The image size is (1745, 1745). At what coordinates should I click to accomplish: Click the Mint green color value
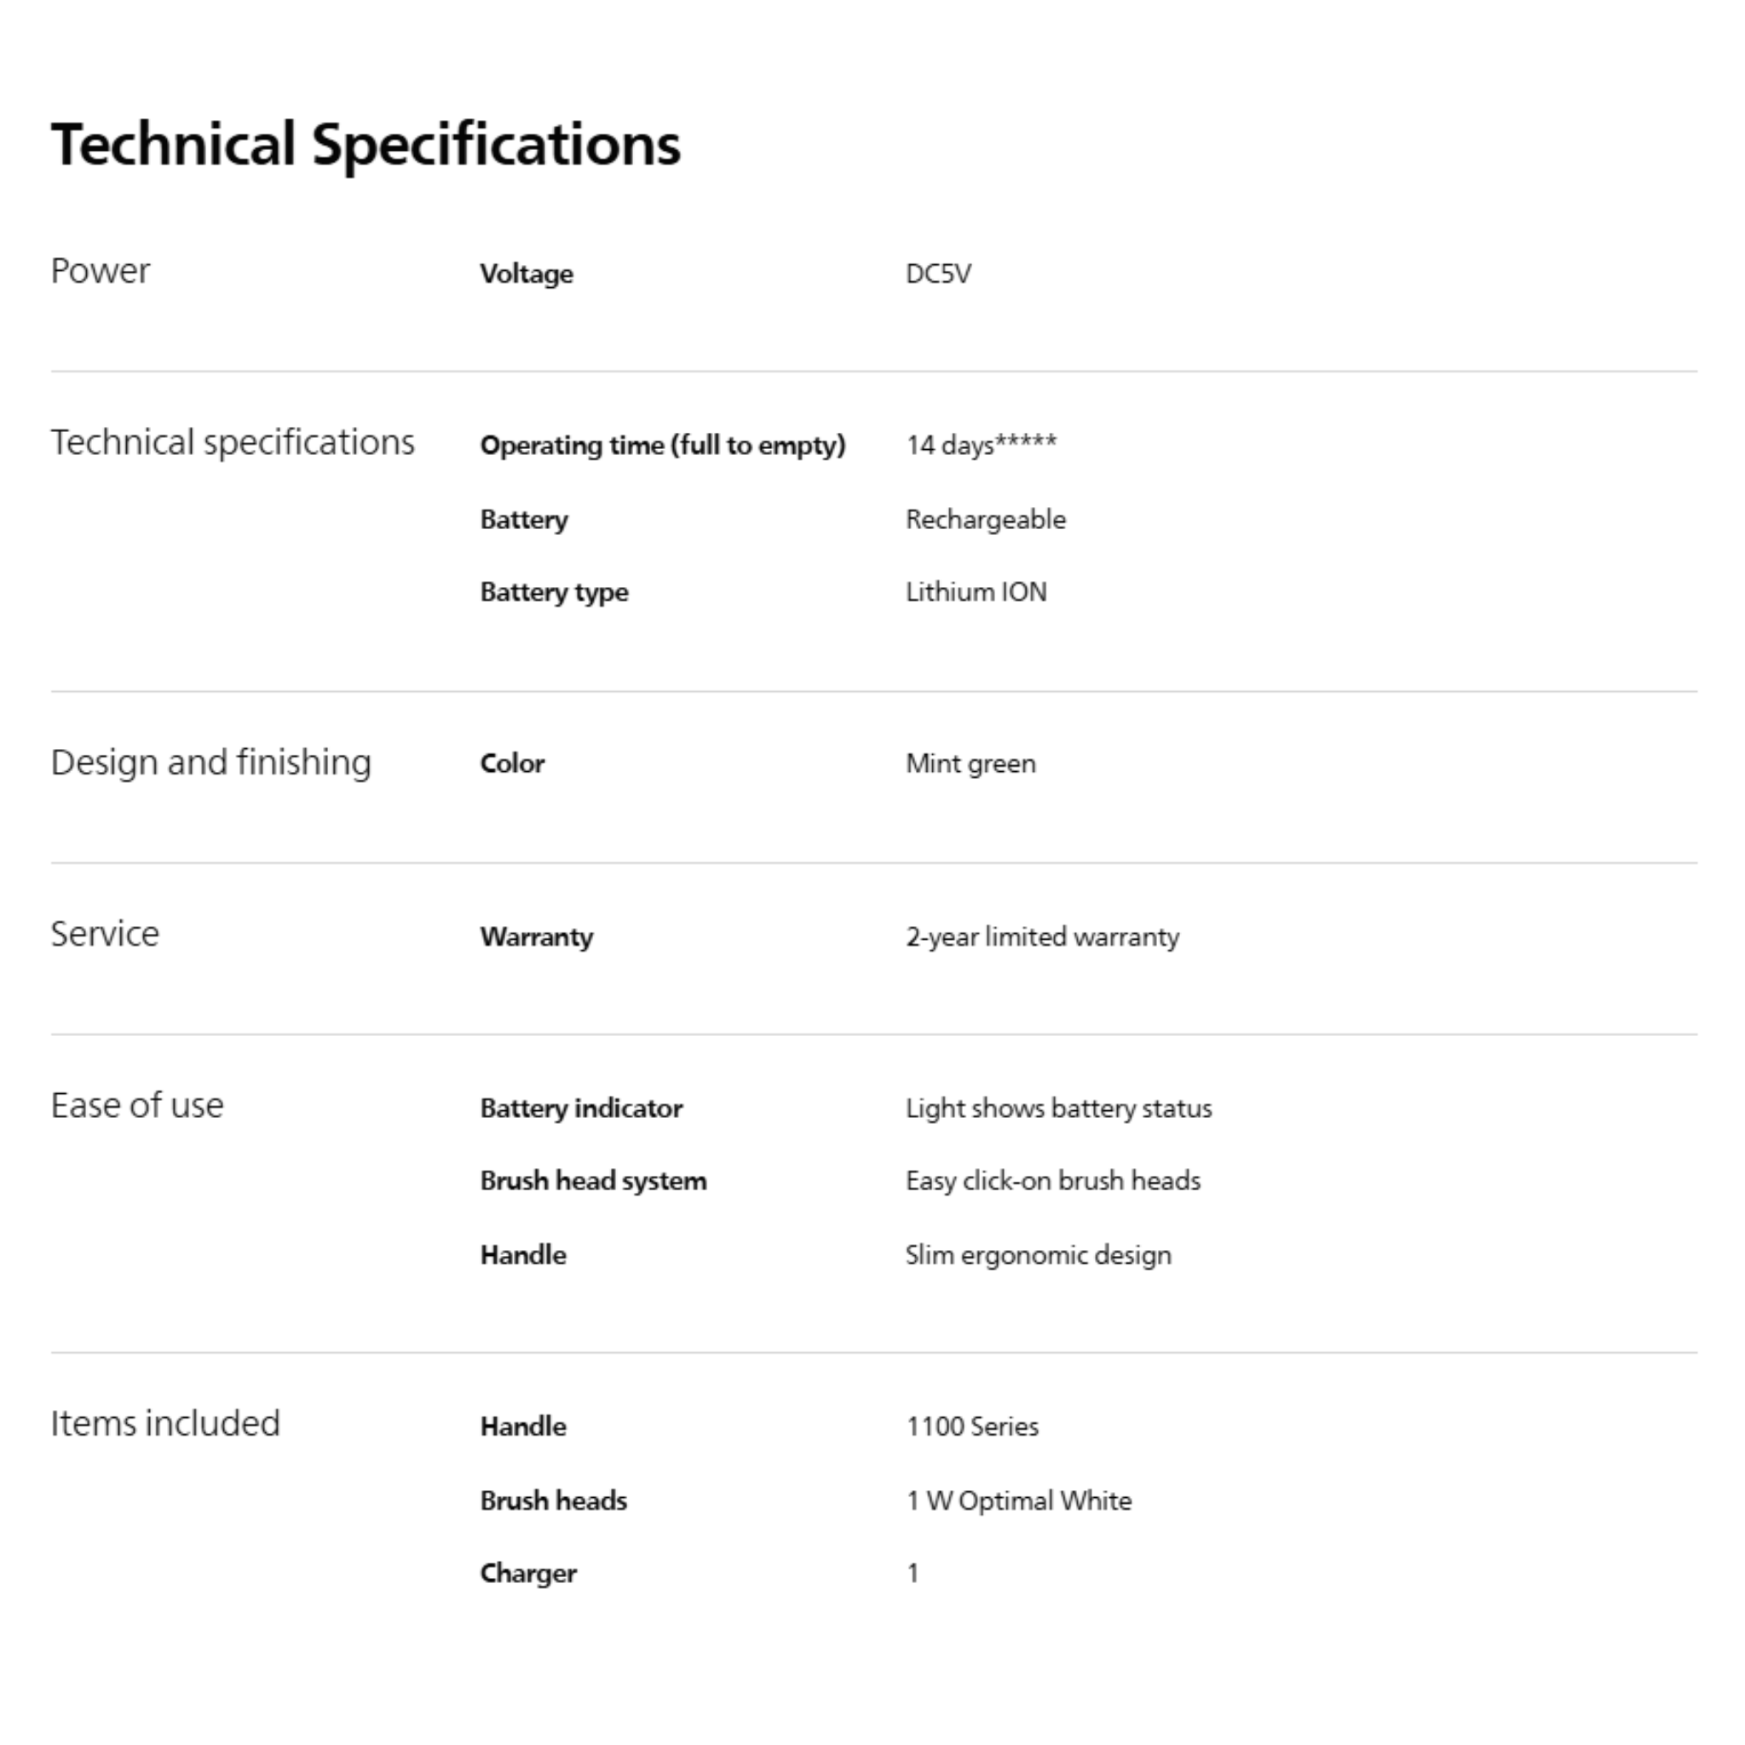pos(970,764)
